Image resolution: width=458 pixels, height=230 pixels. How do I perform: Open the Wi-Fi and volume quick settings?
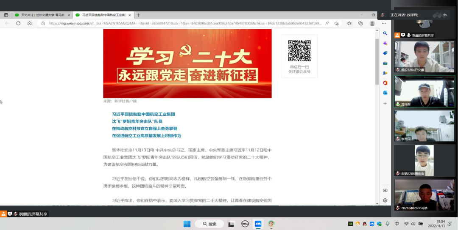point(412,224)
